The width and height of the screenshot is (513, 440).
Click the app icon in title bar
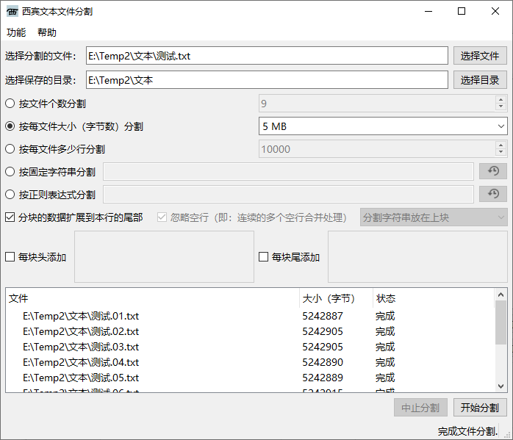[x=12, y=12]
